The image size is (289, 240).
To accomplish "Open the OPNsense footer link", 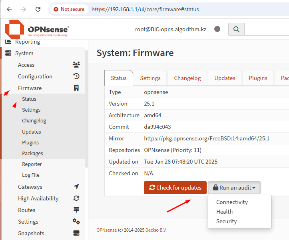I will coord(107,230).
